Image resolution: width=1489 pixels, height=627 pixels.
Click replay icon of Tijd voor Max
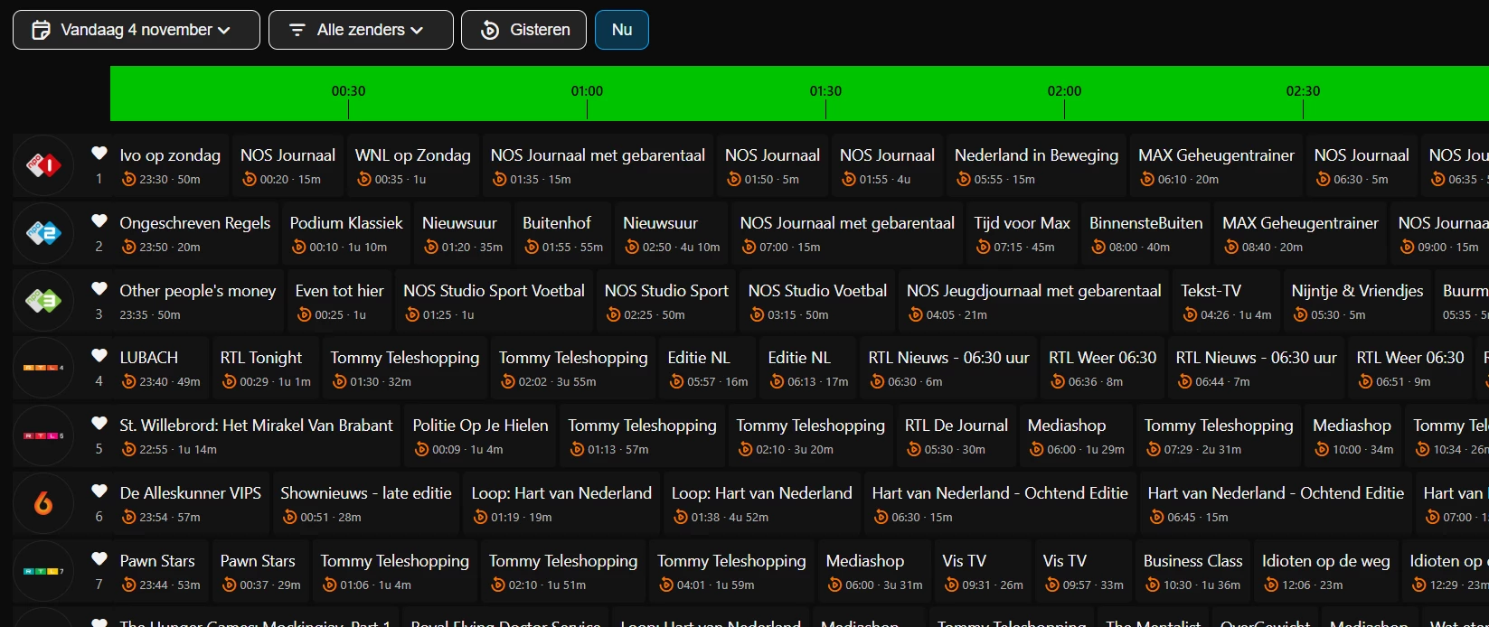click(983, 248)
